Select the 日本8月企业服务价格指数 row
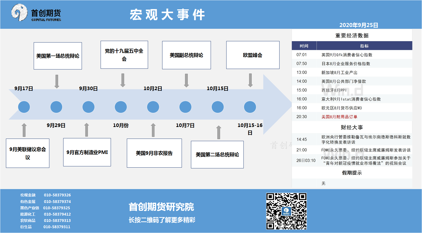Image resolution: width=422 pixels, height=233 pixels. point(352,64)
